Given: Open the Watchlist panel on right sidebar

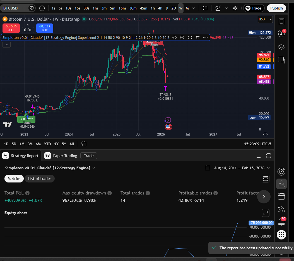Looking at the screenshot, I should [x=281, y=21].
